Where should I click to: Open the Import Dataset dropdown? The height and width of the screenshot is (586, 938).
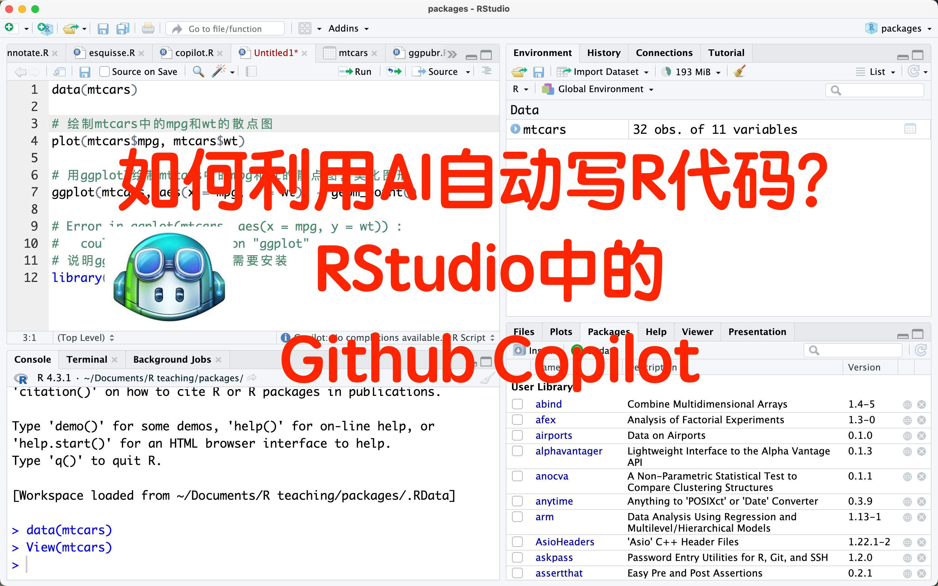point(605,72)
